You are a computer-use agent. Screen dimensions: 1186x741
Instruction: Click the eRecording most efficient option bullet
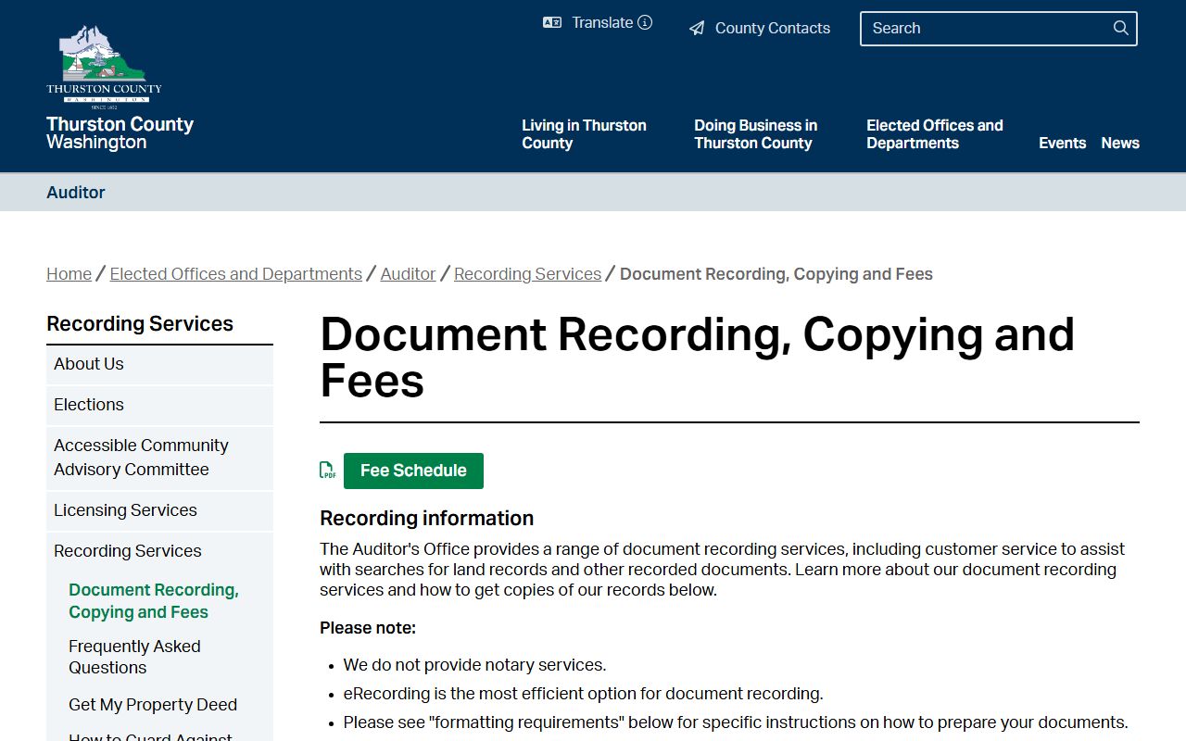pos(583,694)
